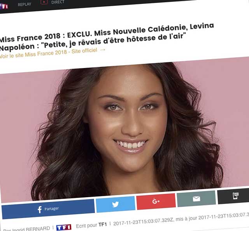Click the DIRECT play icon
The height and width of the screenshot is (231, 249).
point(44,2)
